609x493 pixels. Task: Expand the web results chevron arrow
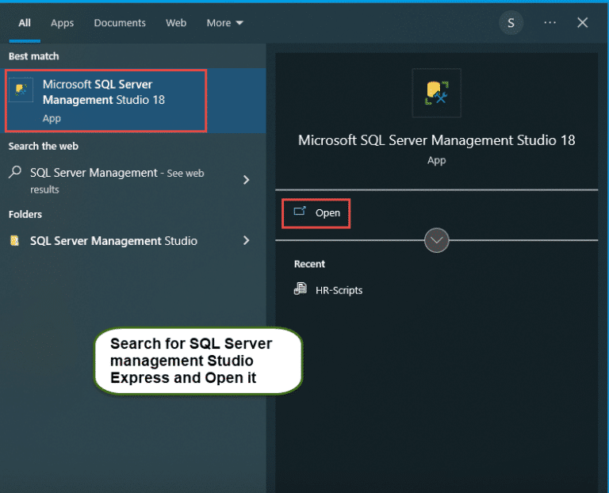click(247, 180)
